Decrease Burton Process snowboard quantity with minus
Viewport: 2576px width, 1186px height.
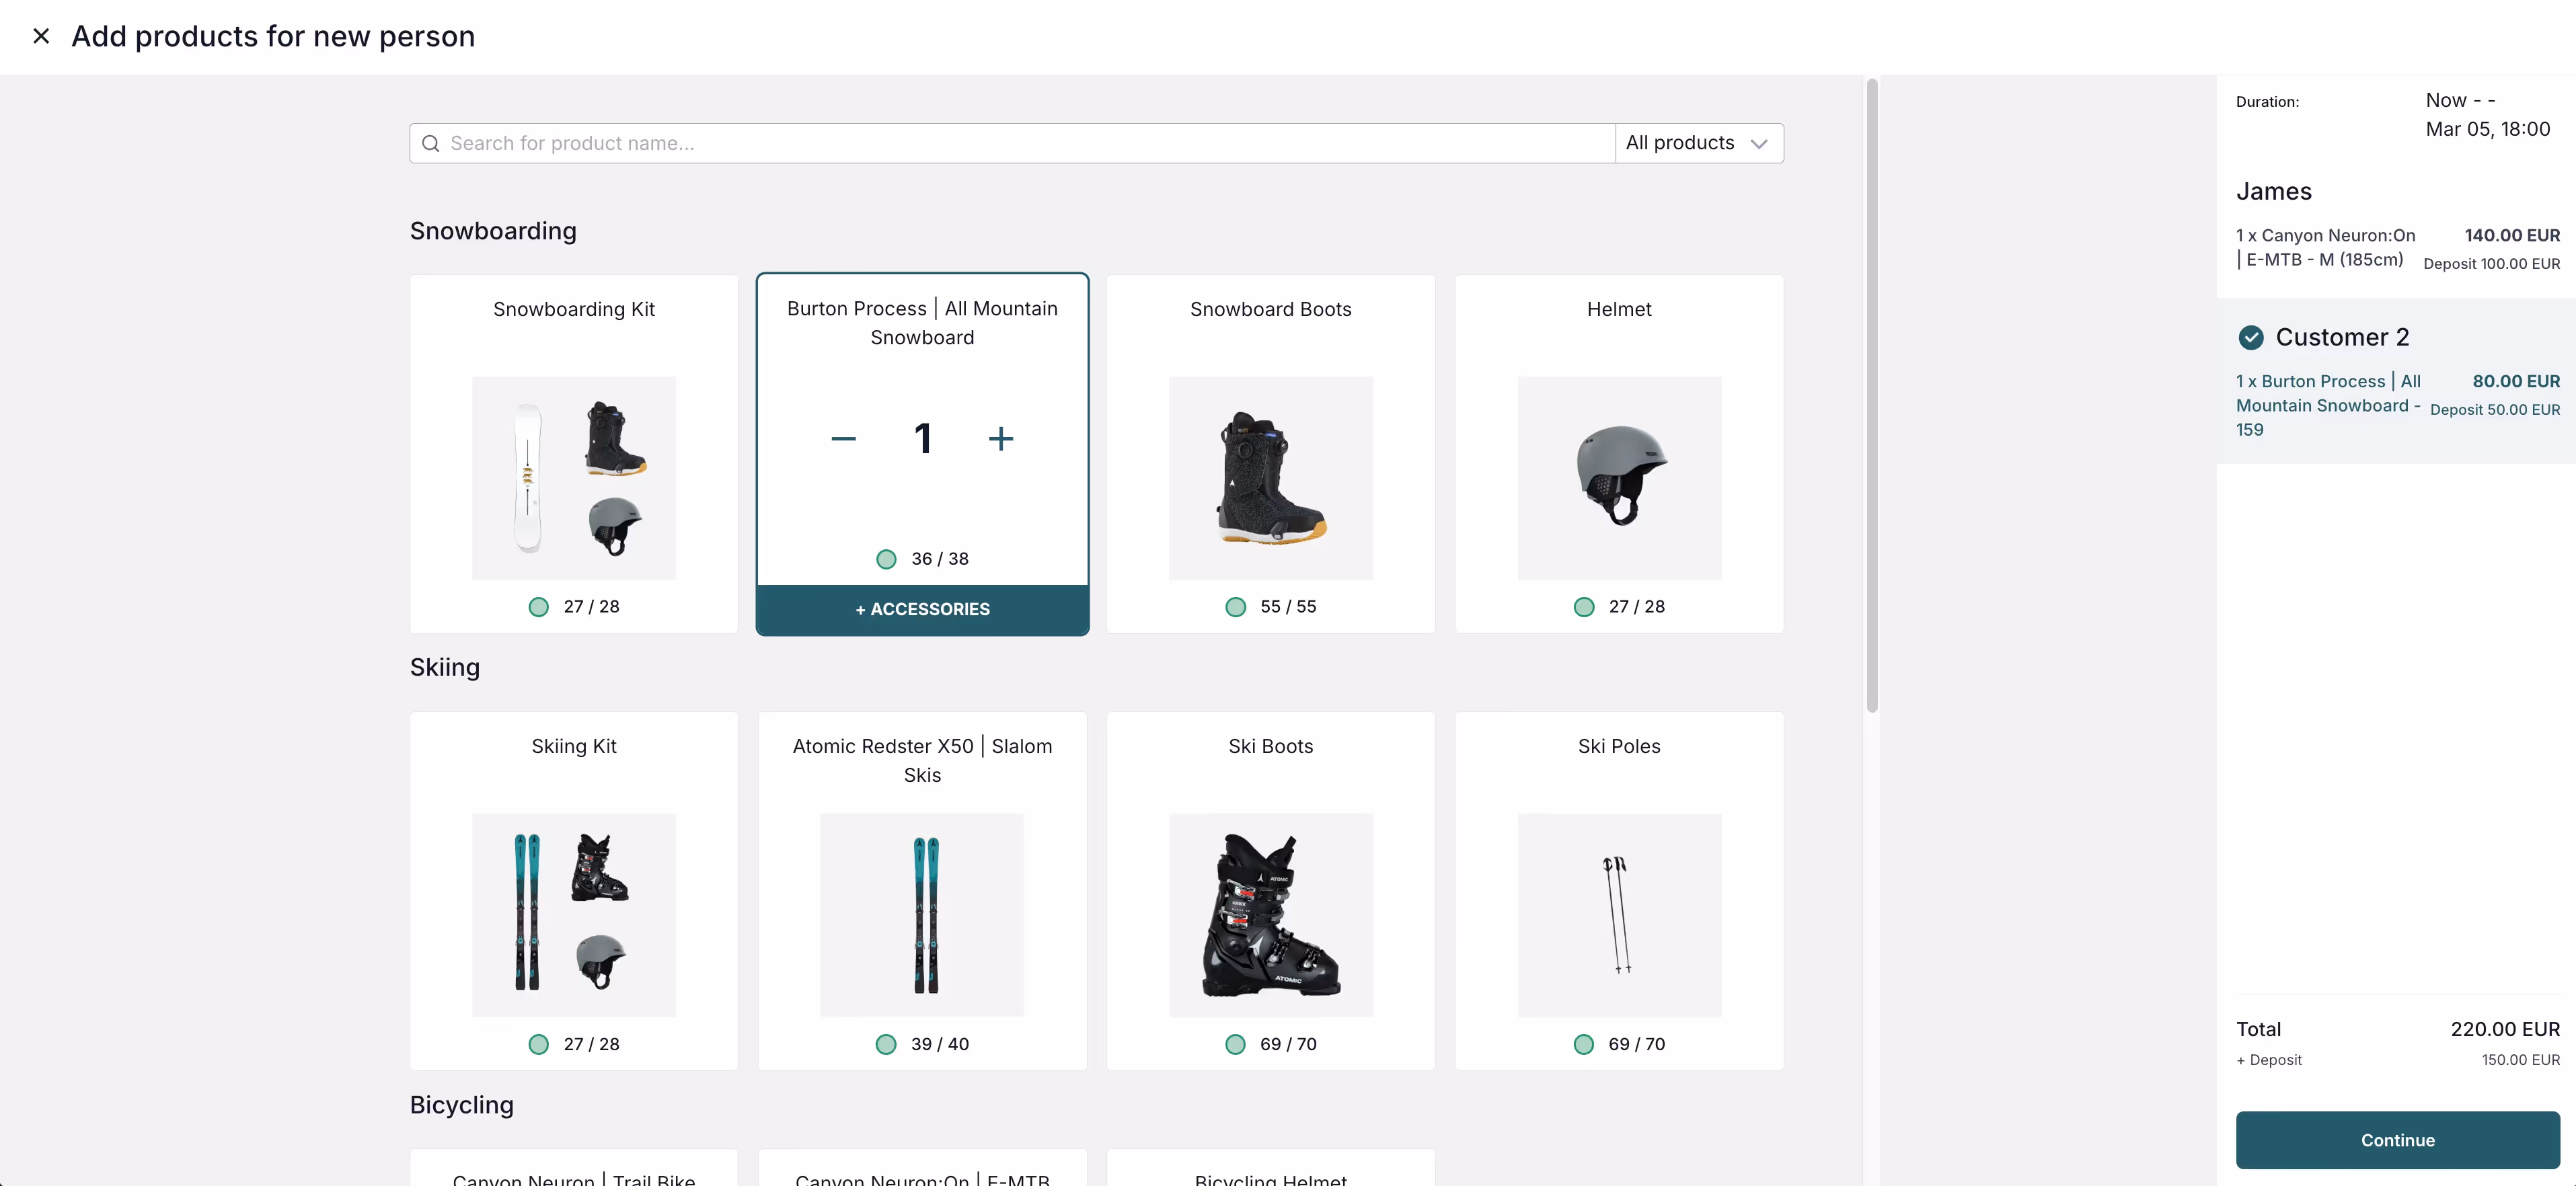click(843, 438)
